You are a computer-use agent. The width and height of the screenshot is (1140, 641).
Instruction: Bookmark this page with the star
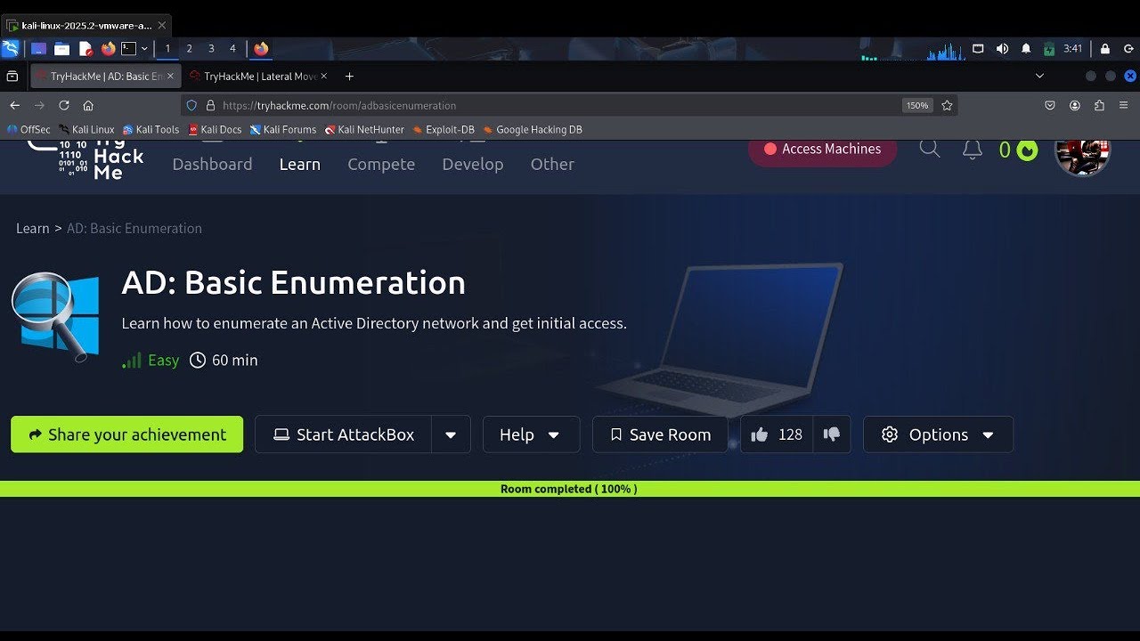click(947, 105)
